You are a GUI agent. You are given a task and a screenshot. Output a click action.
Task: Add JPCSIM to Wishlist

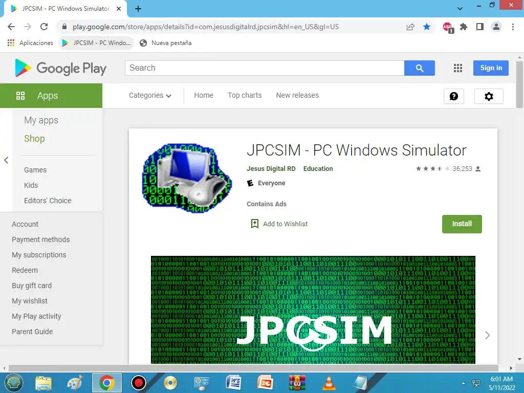click(279, 224)
